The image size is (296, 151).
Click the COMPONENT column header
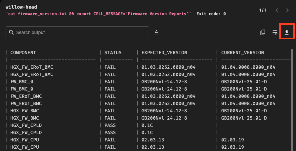click(23, 53)
